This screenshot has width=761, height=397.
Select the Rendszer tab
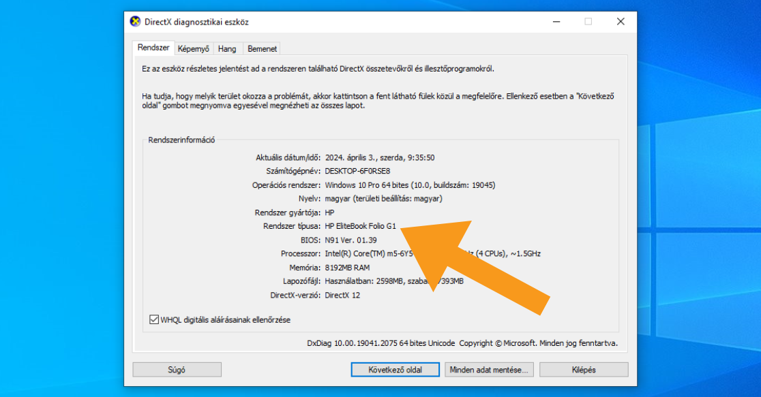(x=153, y=48)
